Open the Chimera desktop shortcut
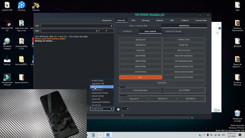This screenshot has width=245, height=138. coord(36,6)
